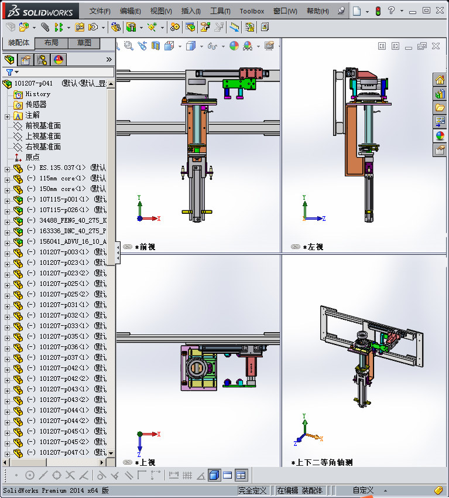The image size is (449, 498).
Task: Click the Apply Scene icon
Action: pyautogui.click(x=248, y=46)
